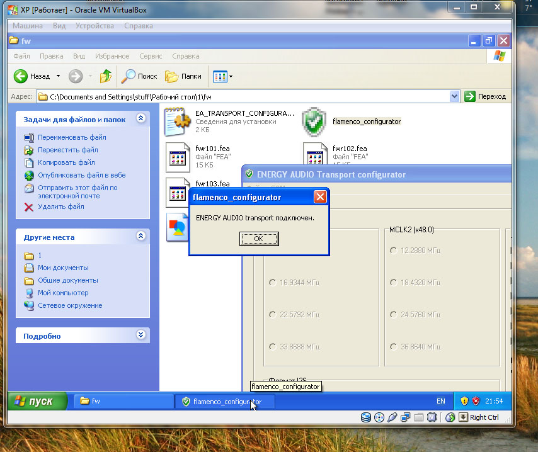The height and width of the screenshot is (452, 538).
Task: Open Мои документы link
Action: pyautogui.click(x=63, y=268)
